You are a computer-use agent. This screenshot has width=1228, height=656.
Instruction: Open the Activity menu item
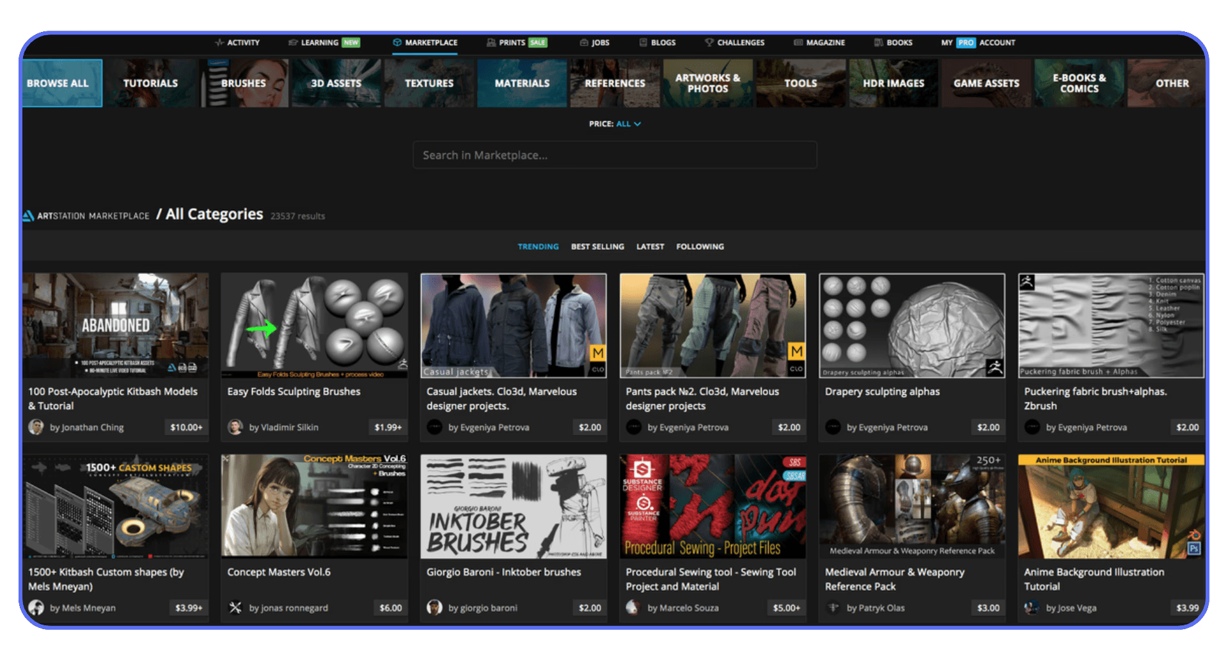pos(237,43)
